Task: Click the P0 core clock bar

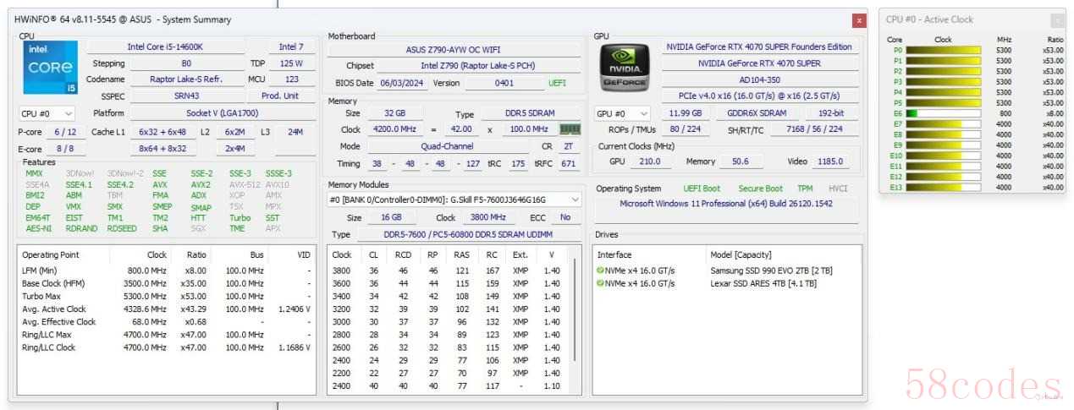Action: [943, 51]
